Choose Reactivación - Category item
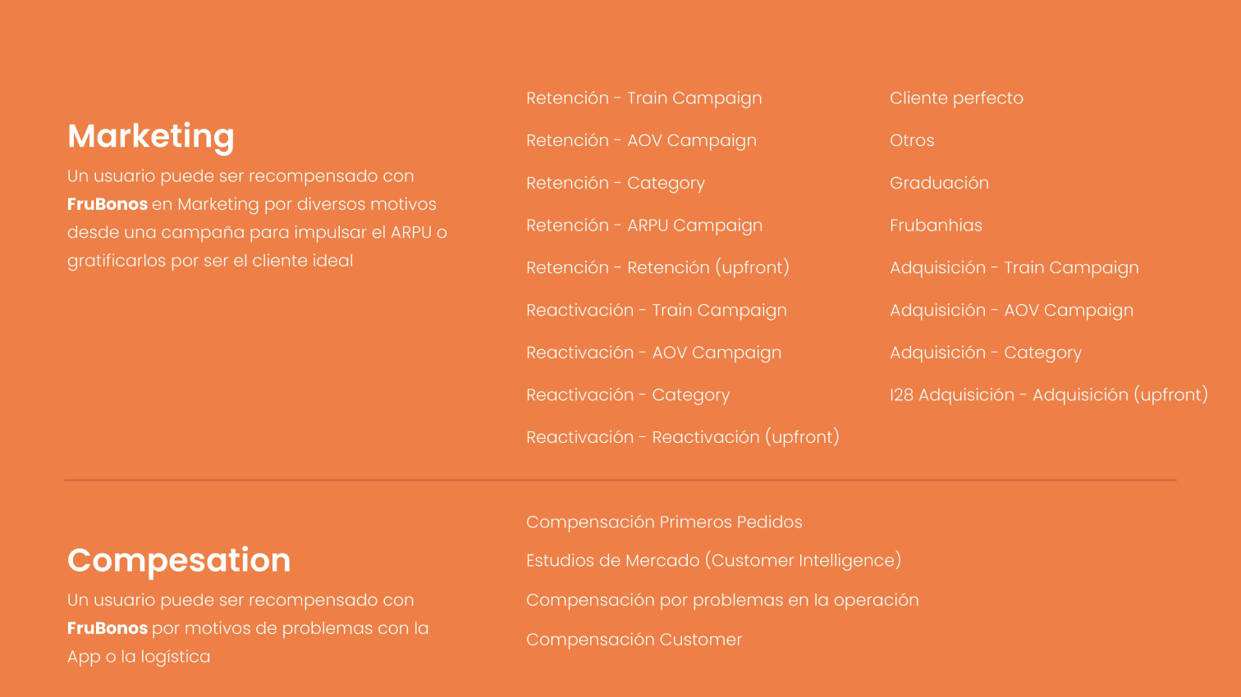Viewport: 1241px width, 697px height. coord(628,395)
